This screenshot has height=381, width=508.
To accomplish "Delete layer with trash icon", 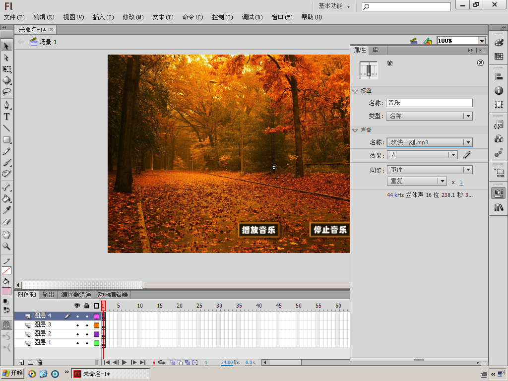I will coord(40,363).
